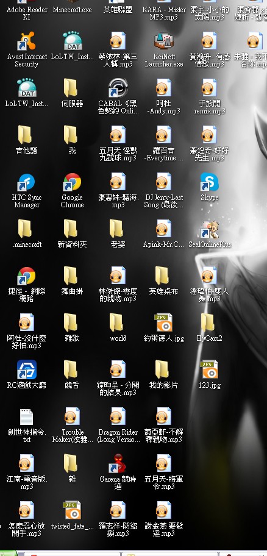
Task: Click the 英雄聯盟 label
Action: [x=118, y=10]
